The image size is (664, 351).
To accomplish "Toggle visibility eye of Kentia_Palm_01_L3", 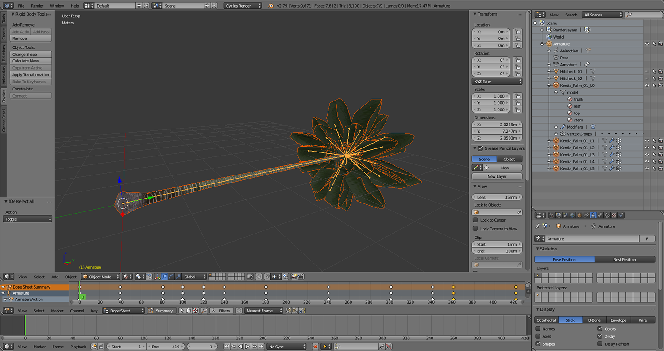I will point(647,155).
